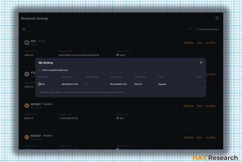Click the IOS token logo icon
Image resolution: width=242 pixels, height=162 pixels.
[27, 74]
